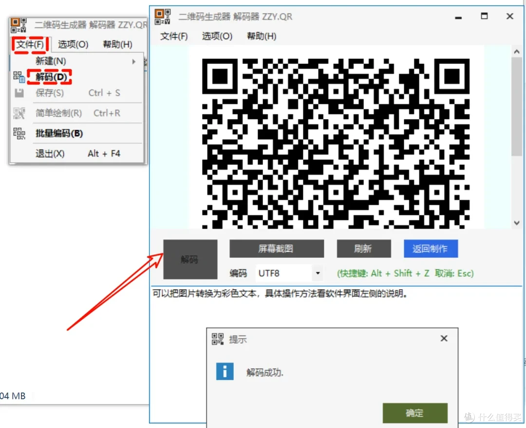
Task: Select 简单绘制(R) menu entry
Action: point(77,113)
